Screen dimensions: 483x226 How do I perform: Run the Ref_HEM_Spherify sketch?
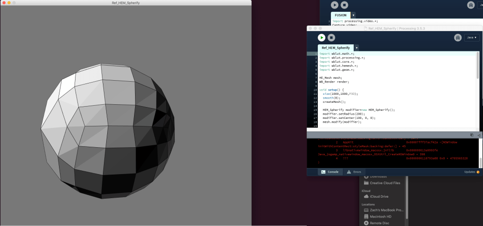(322, 38)
